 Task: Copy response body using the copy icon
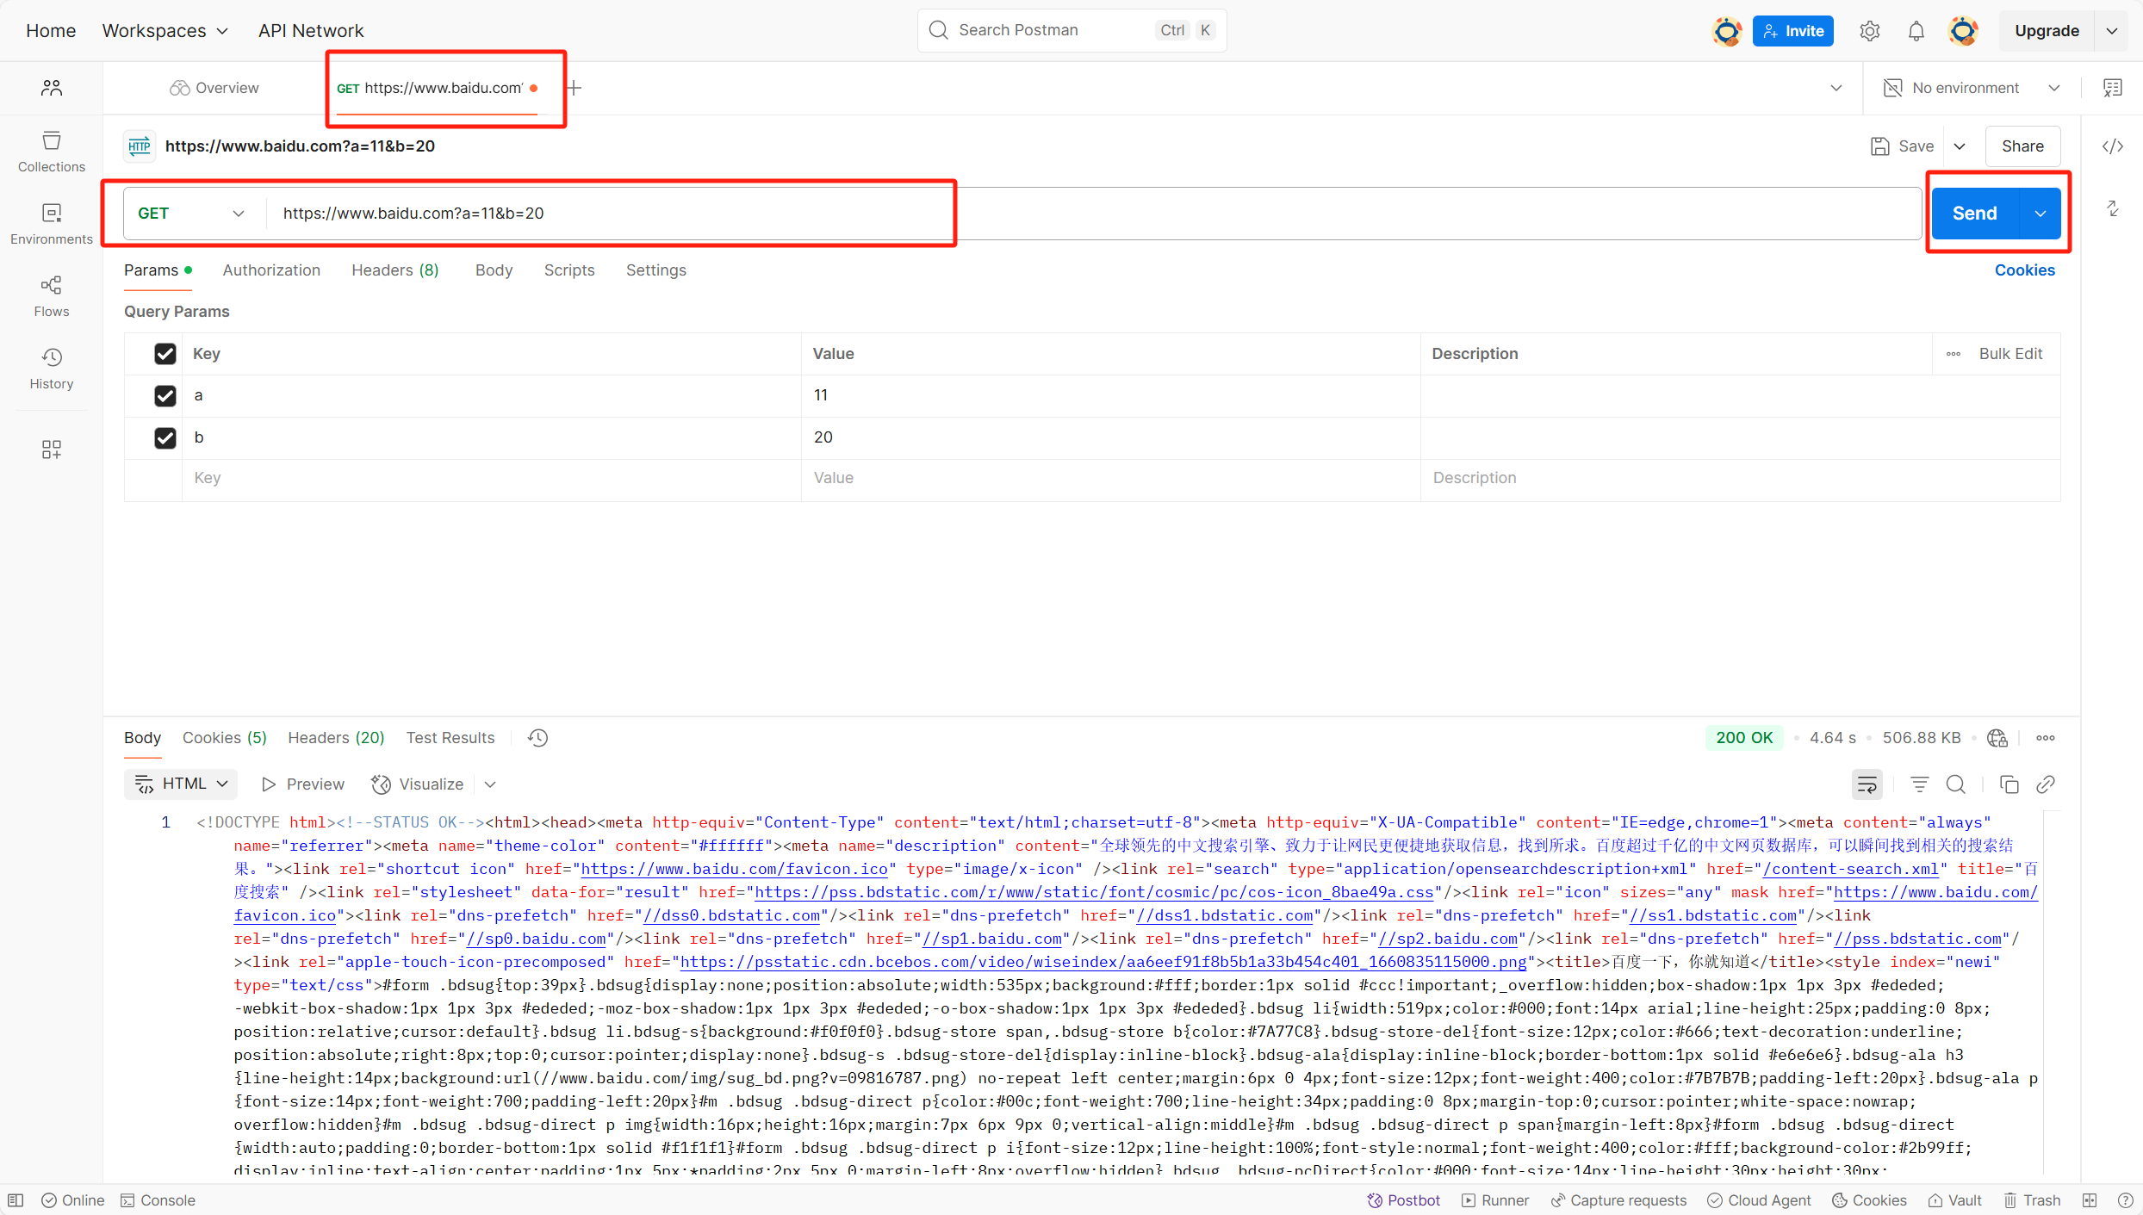coord(2009,784)
